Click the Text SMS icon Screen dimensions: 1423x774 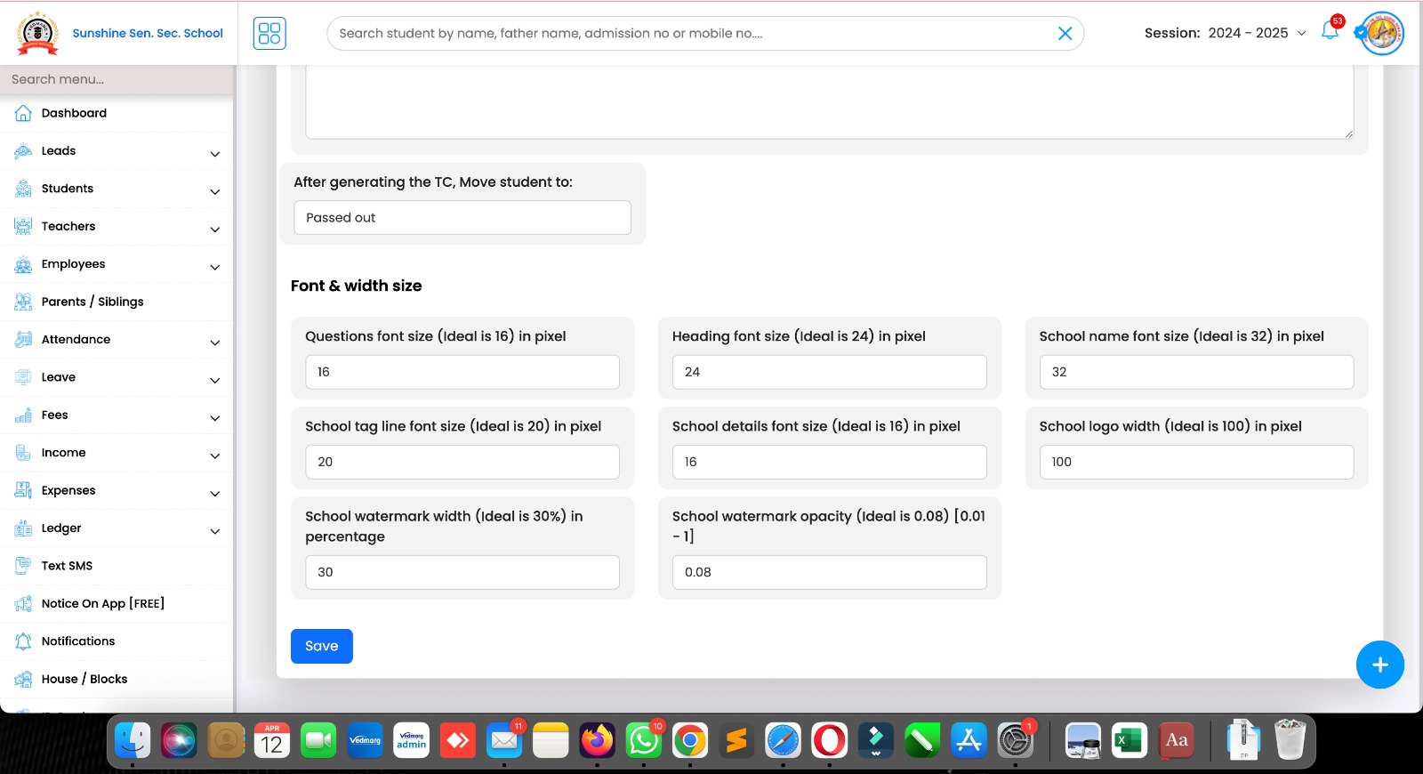click(23, 566)
